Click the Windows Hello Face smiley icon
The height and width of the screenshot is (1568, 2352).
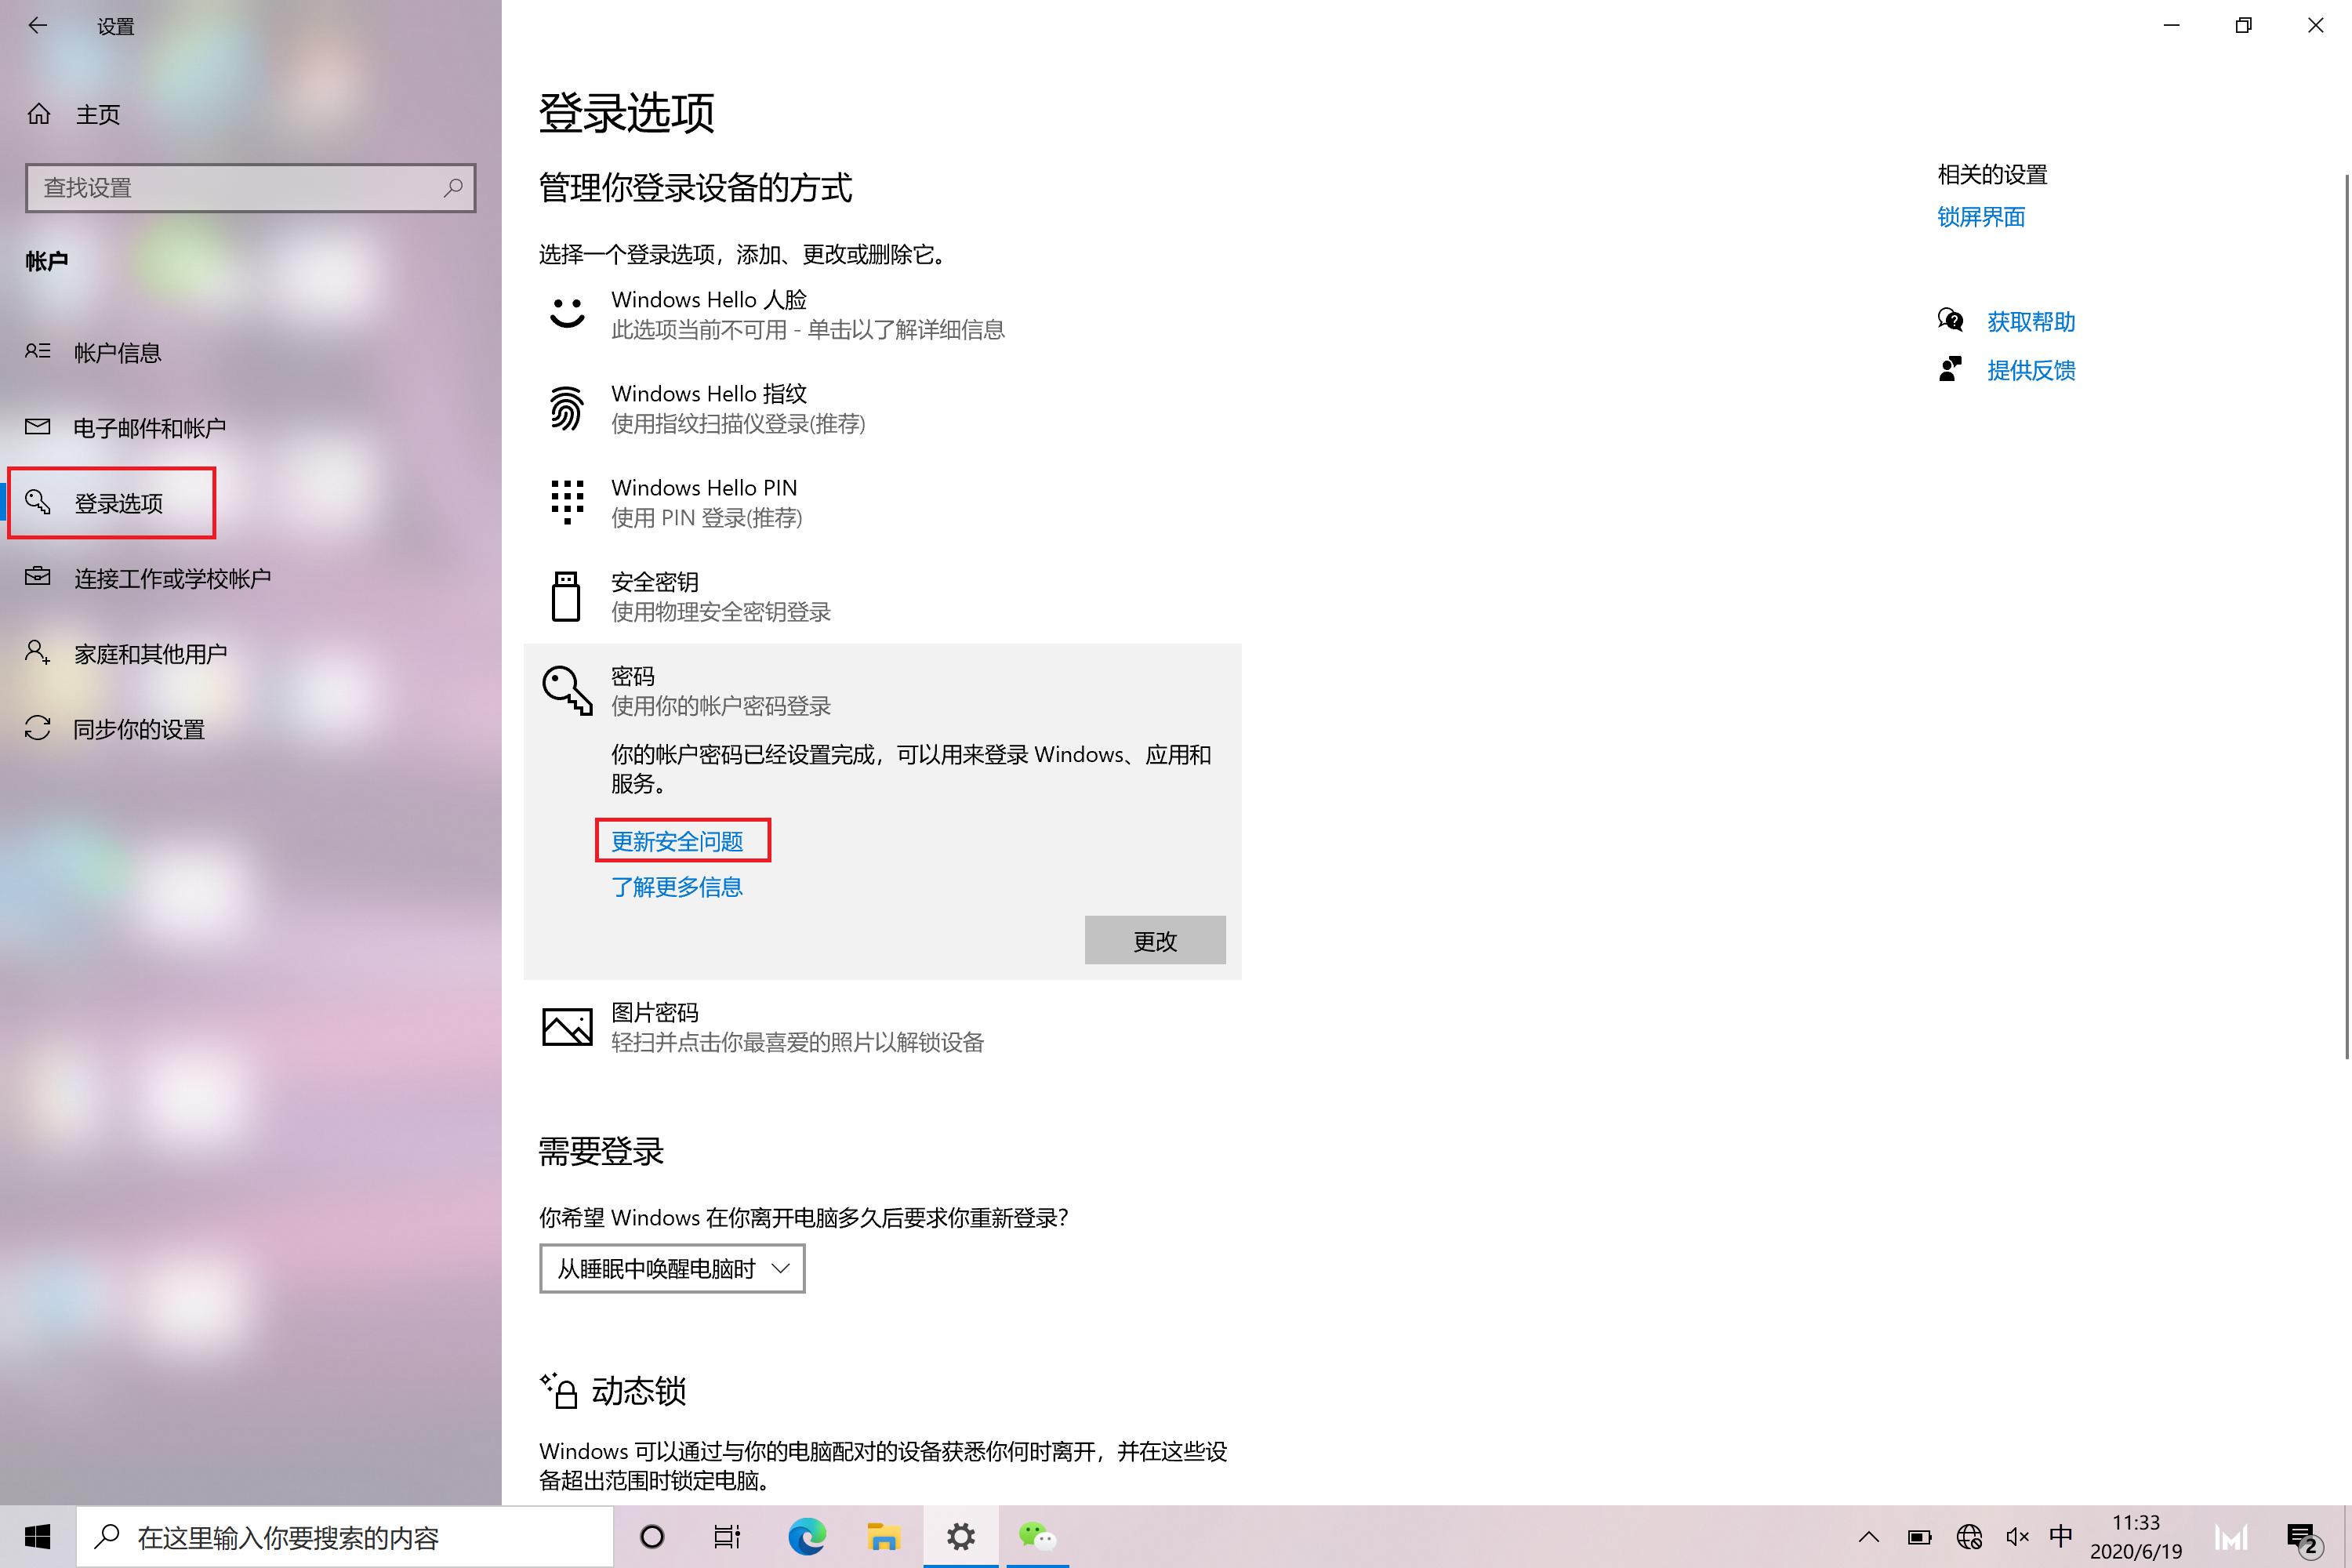[567, 313]
